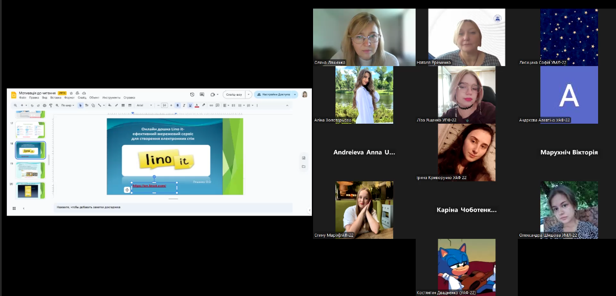
Task: Click the lino it hyperlink on slide
Action: click(149, 185)
